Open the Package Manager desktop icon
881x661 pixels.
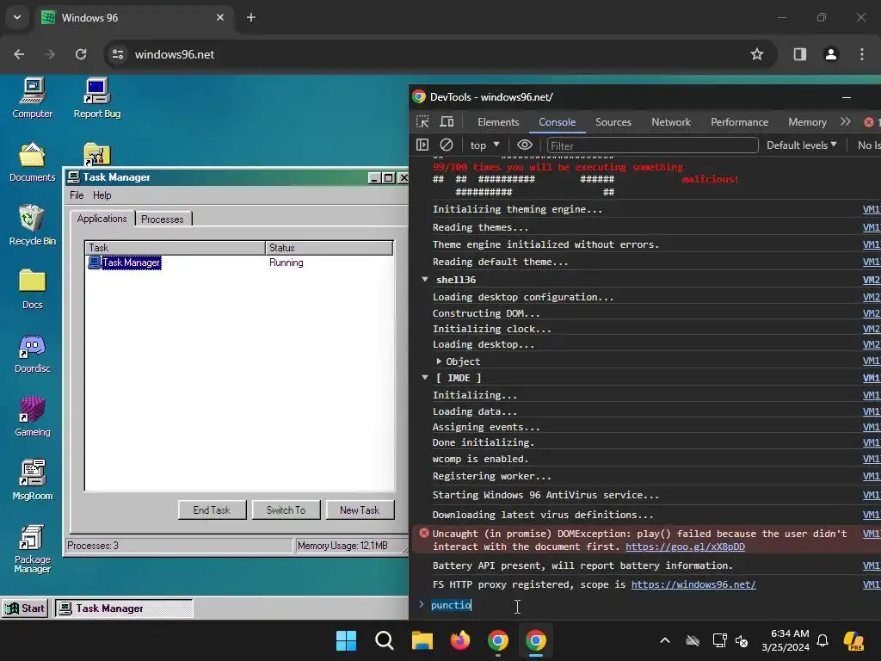coord(32,548)
